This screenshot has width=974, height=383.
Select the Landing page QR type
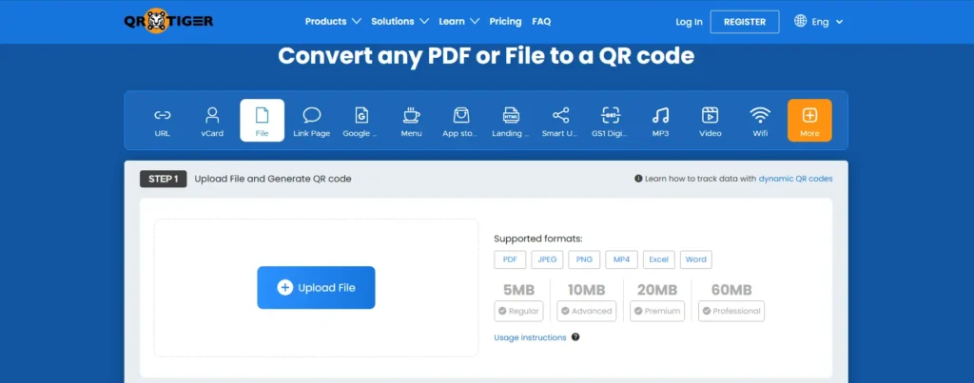pos(511,121)
